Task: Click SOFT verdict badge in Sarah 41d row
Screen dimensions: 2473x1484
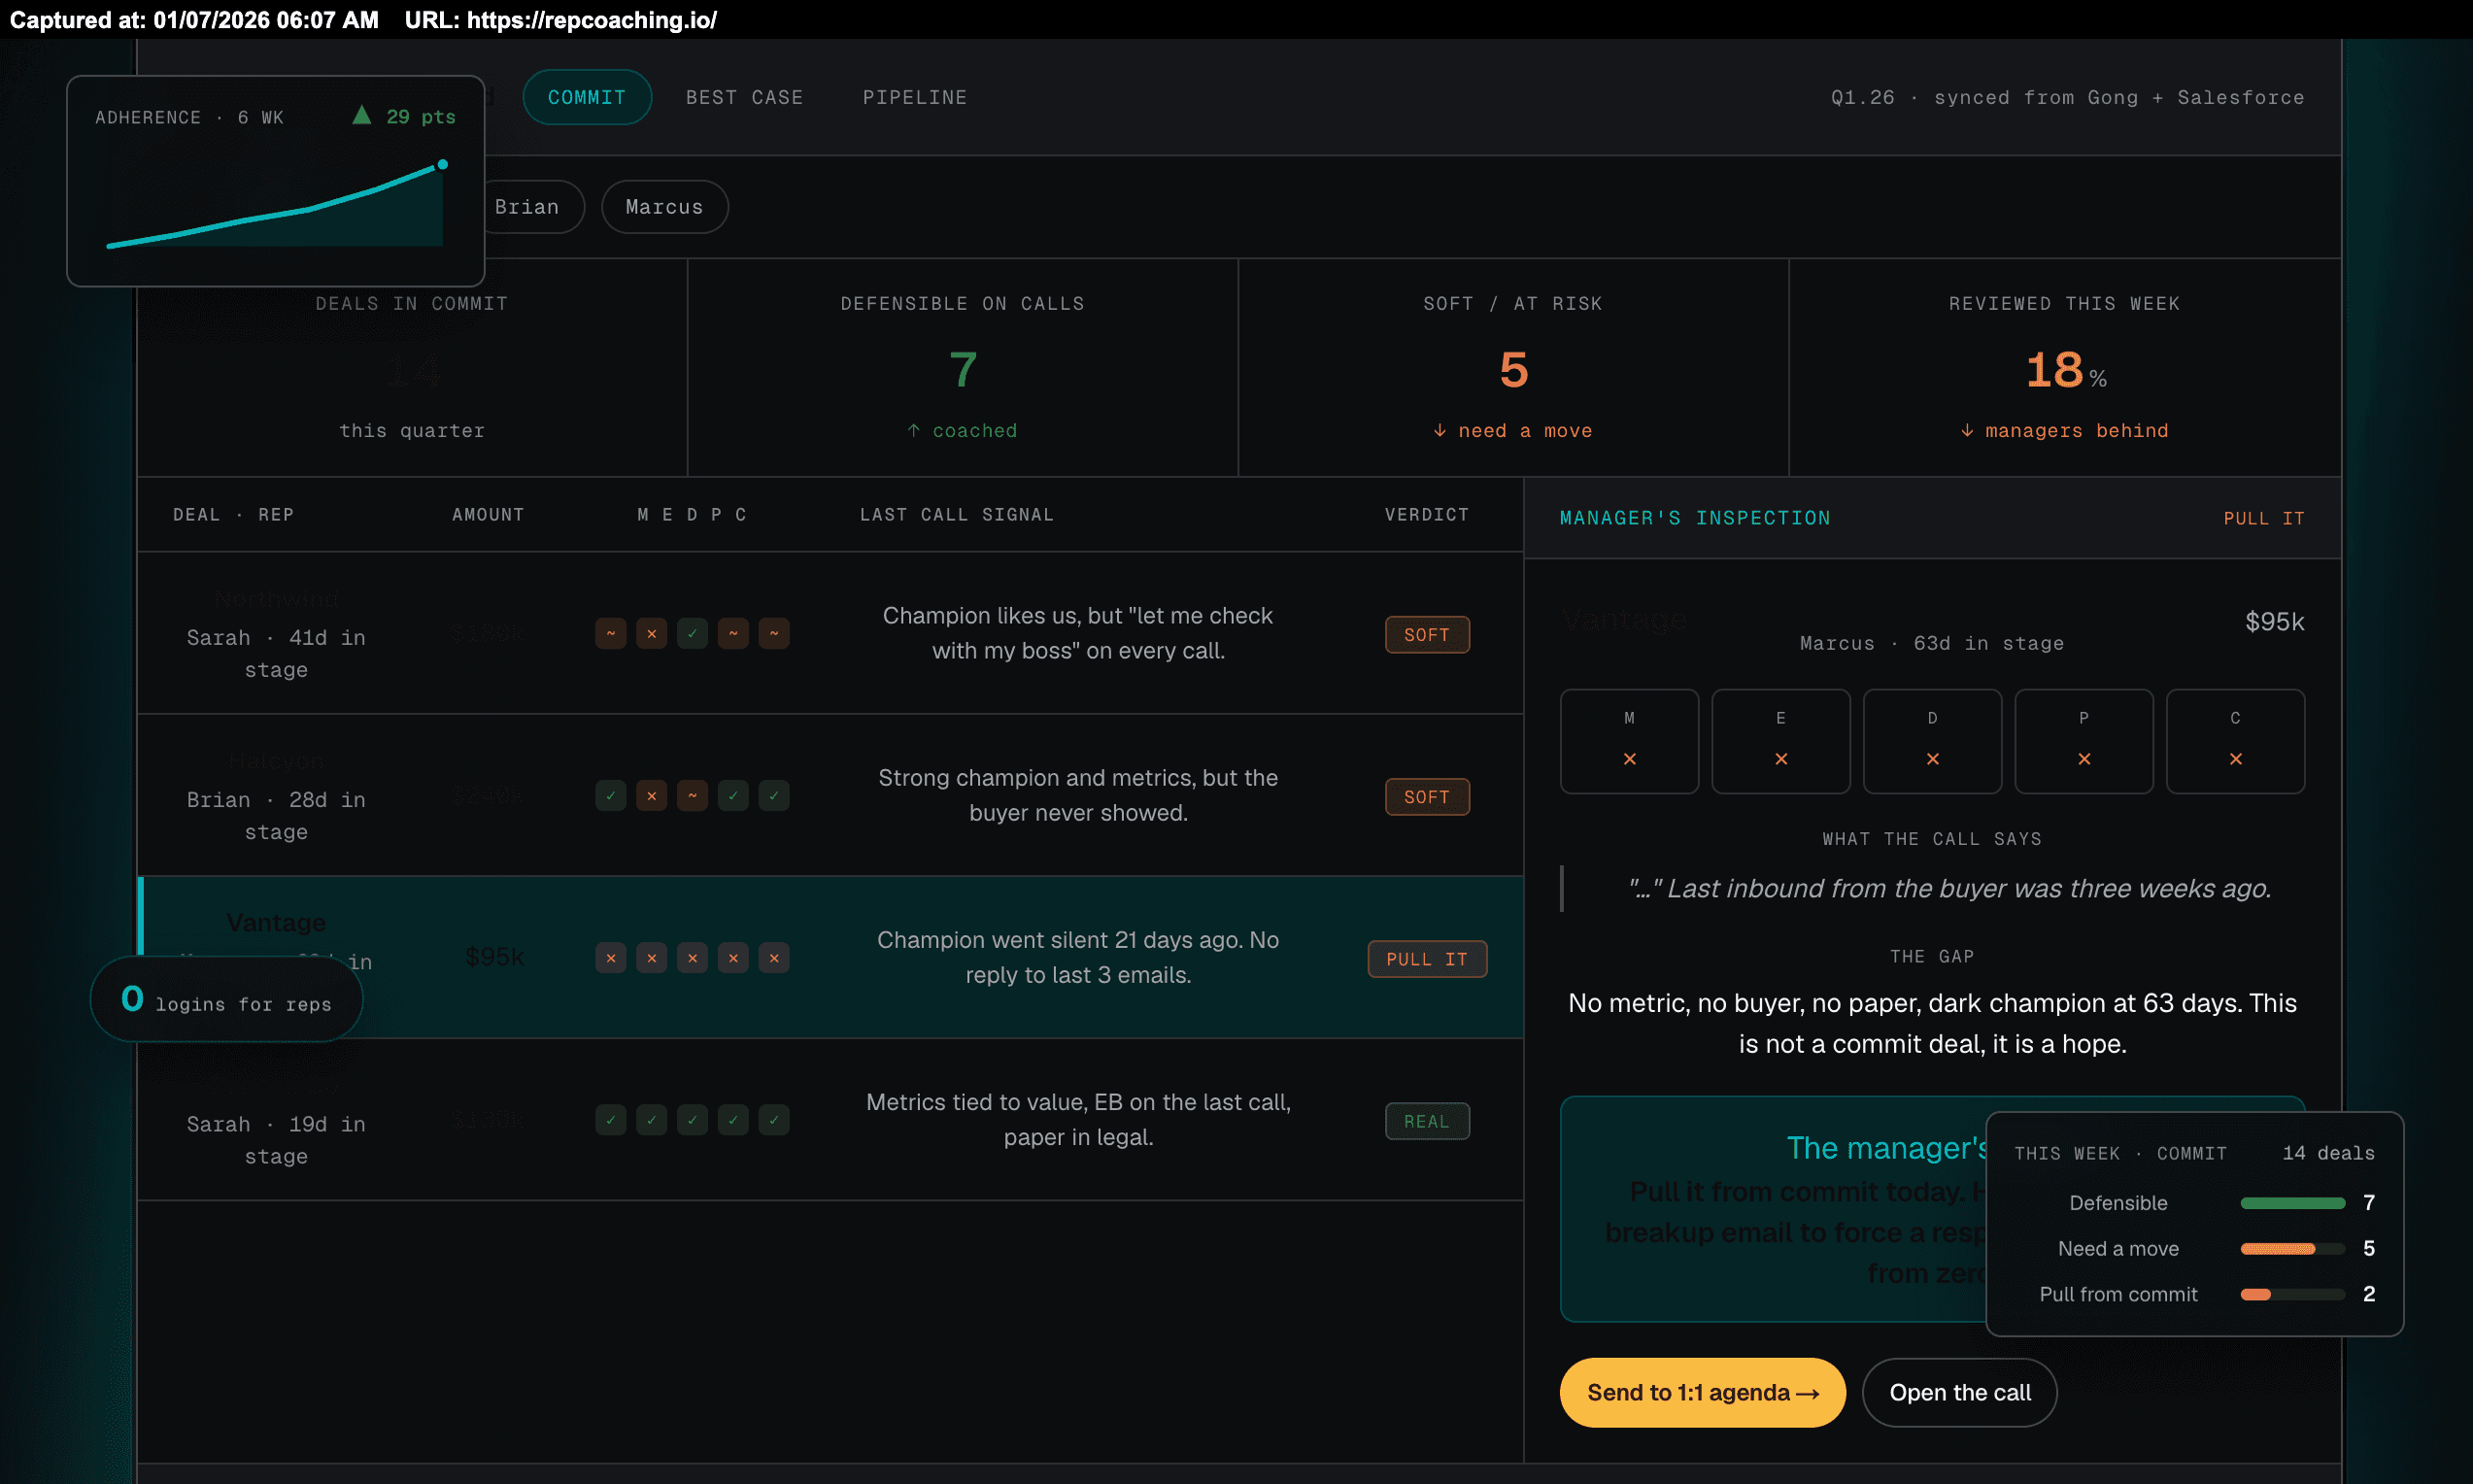Action: pyautogui.click(x=1427, y=635)
